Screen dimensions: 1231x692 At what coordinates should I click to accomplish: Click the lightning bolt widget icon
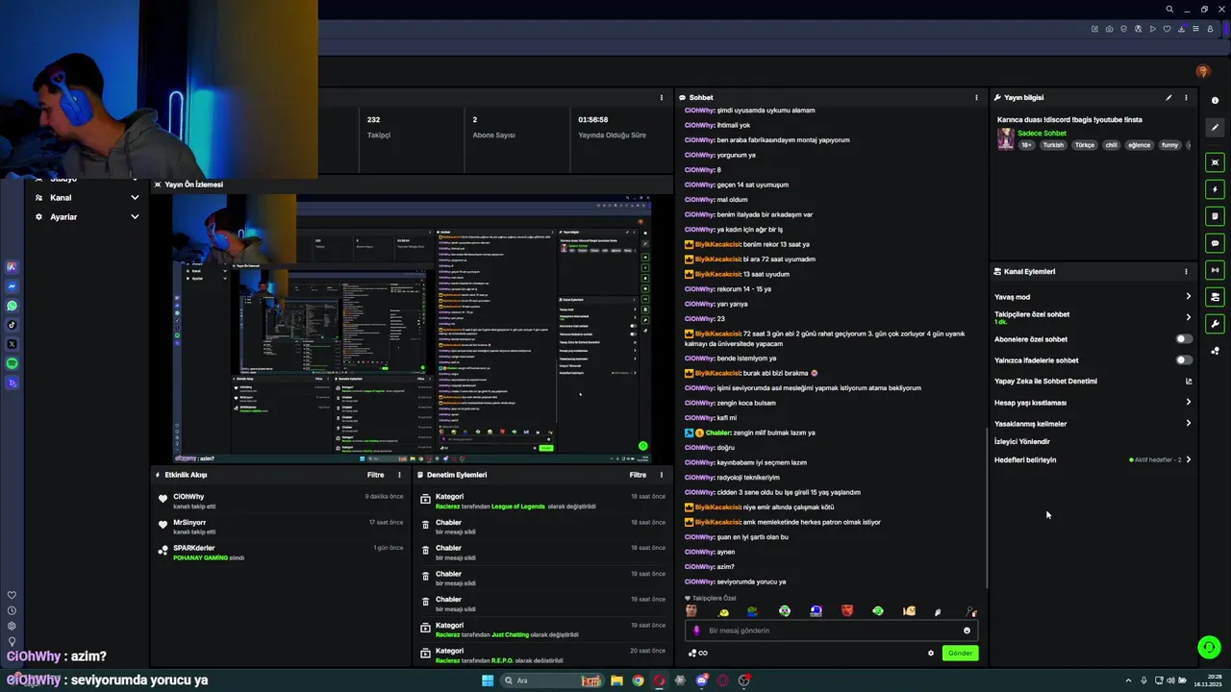tap(1216, 189)
